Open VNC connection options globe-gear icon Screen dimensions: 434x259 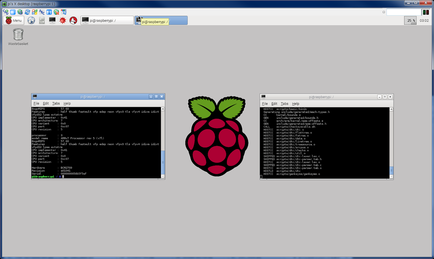click(20, 12)
